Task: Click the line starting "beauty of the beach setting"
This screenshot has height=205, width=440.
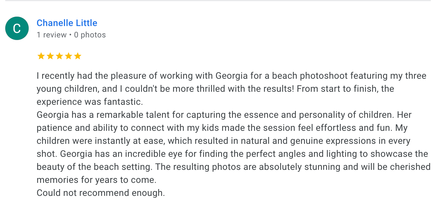Action: tap(234, 167)
